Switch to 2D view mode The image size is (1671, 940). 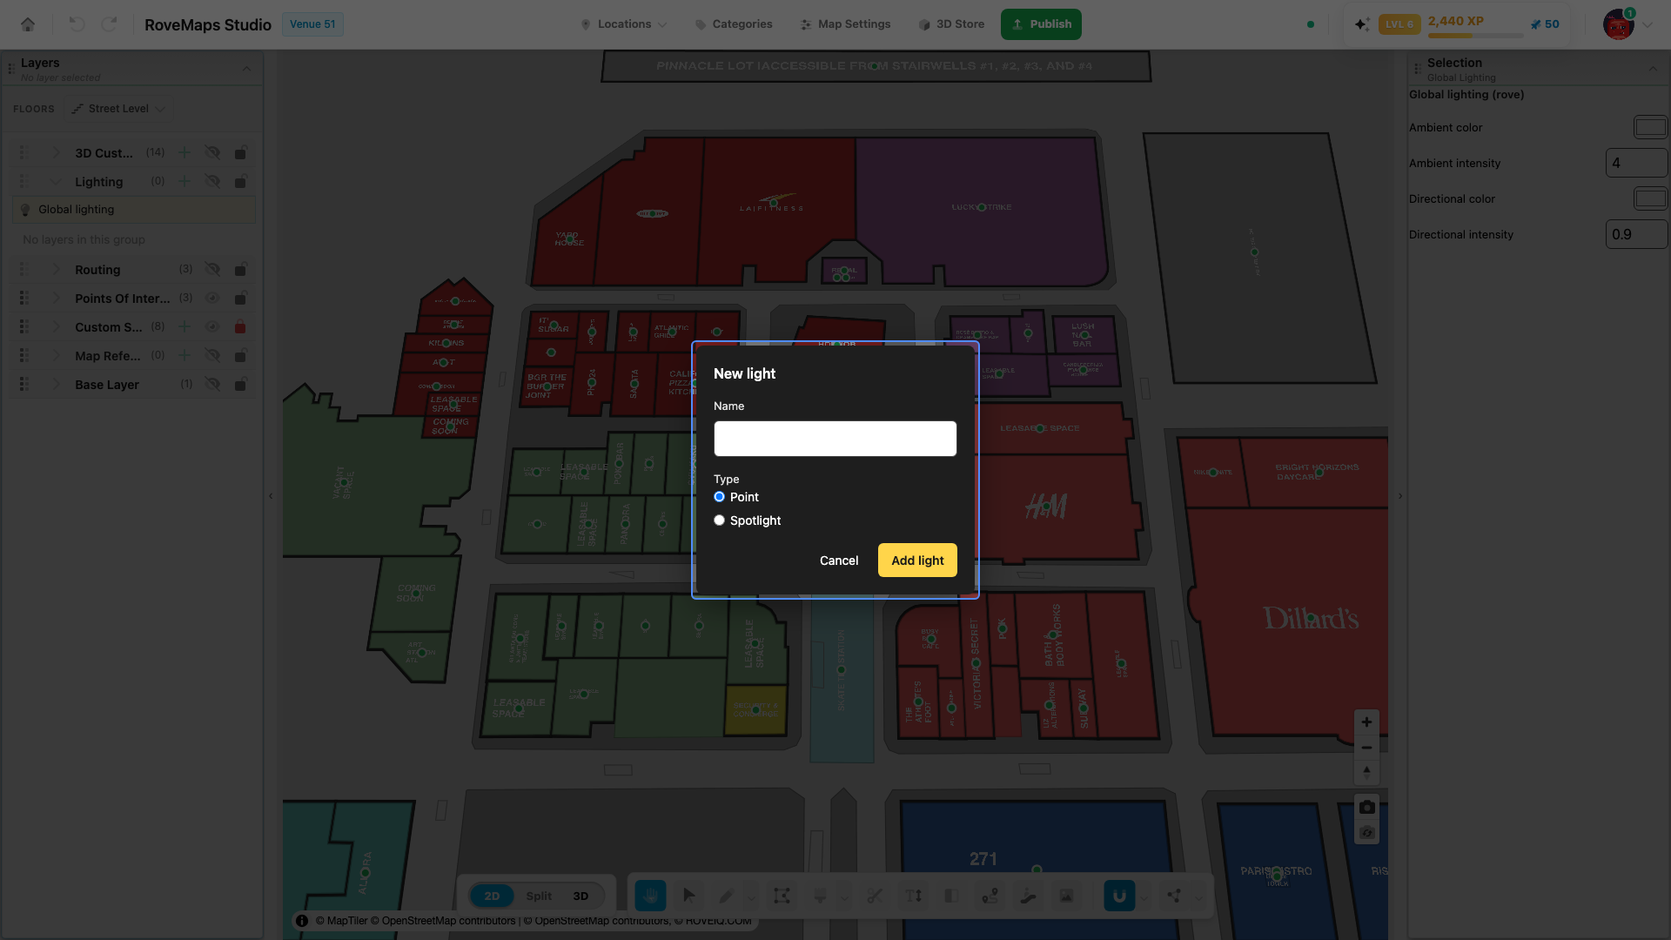pyautogui.click(x=492, y=896)
